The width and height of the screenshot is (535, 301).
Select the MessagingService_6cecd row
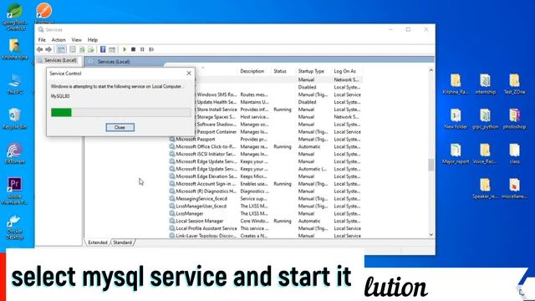(x=265, y=199)
